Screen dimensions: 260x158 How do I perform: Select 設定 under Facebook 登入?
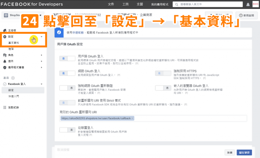[23, 90]
